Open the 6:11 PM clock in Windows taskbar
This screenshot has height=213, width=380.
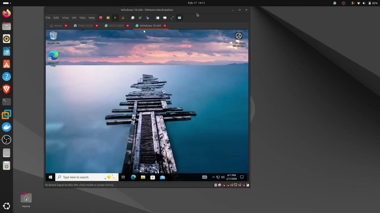click(231, 177)
